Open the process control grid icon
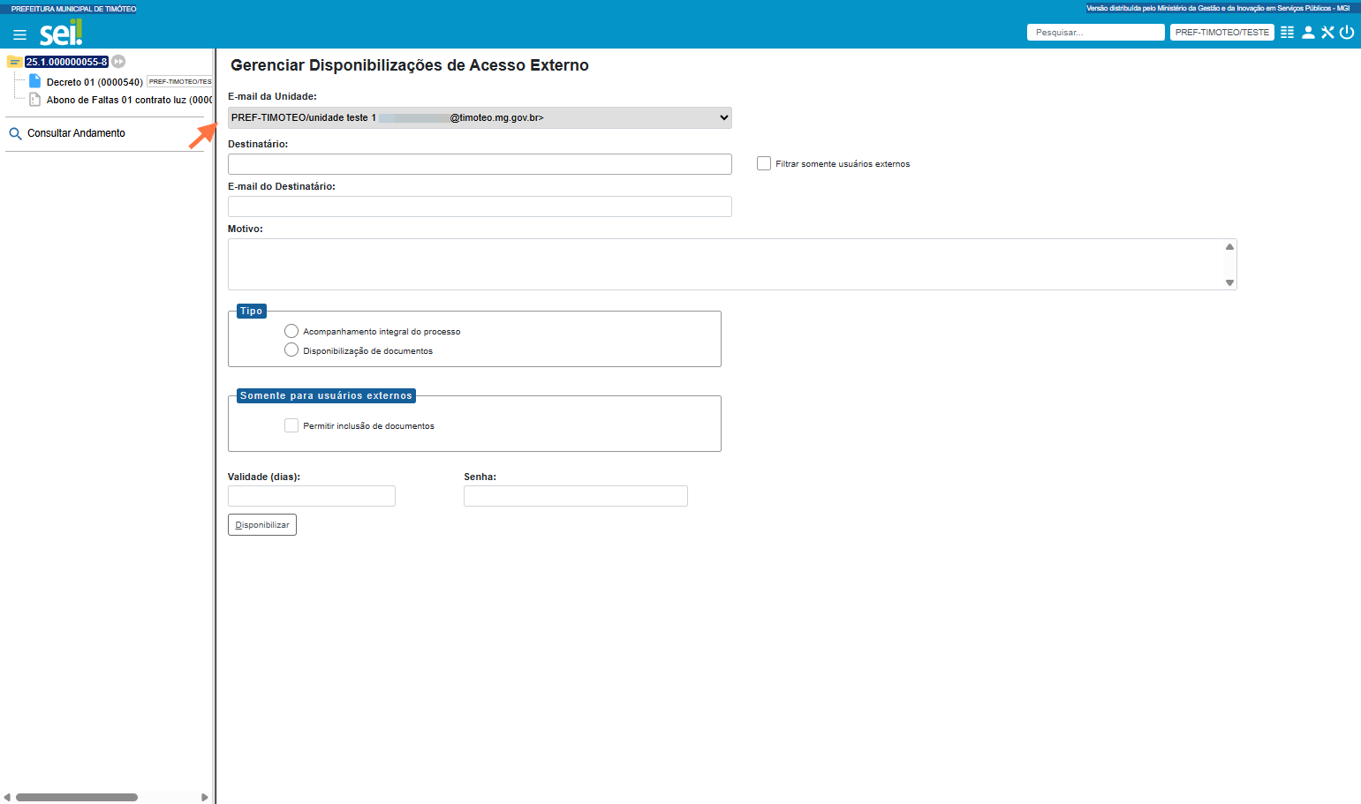This screenshot has width=1361, height=804. pos(1287,32)
